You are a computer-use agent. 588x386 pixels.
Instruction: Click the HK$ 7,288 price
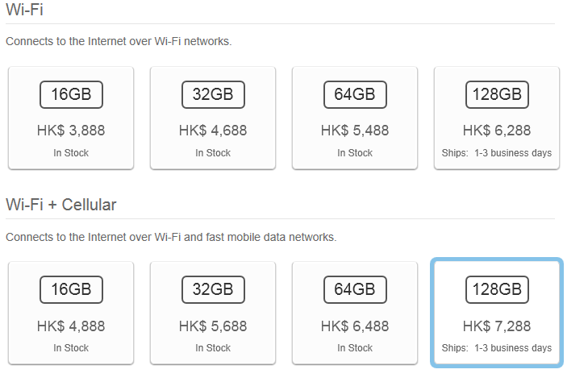click(x=497, y=326)
